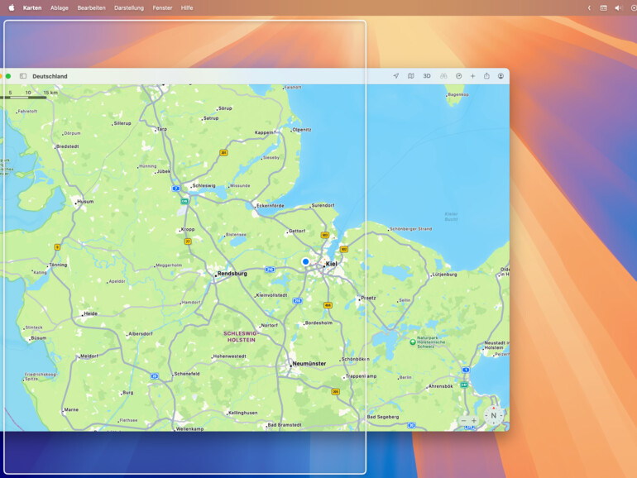Click the volume icon in the menu bar
Image resolution: width=637 pixels, height=478 pixels.
pyautogui.click(x=618, y=7)
